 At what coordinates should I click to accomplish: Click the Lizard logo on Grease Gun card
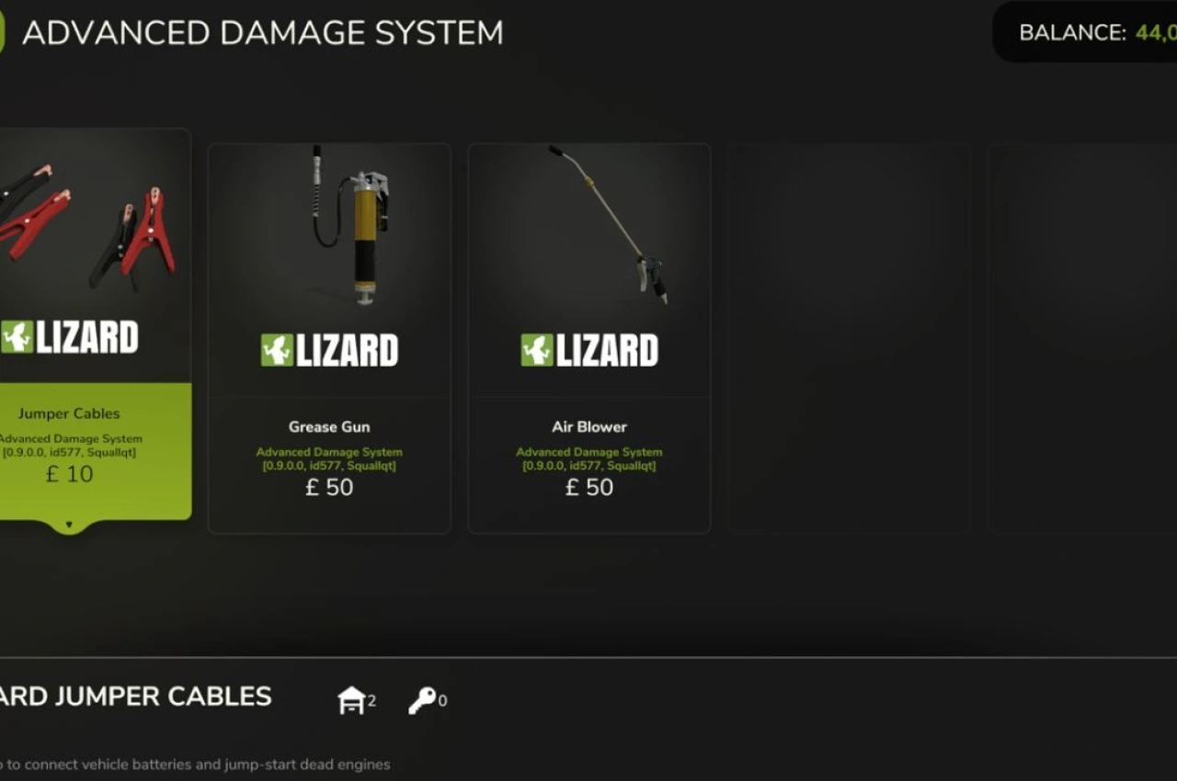(329, 350)
